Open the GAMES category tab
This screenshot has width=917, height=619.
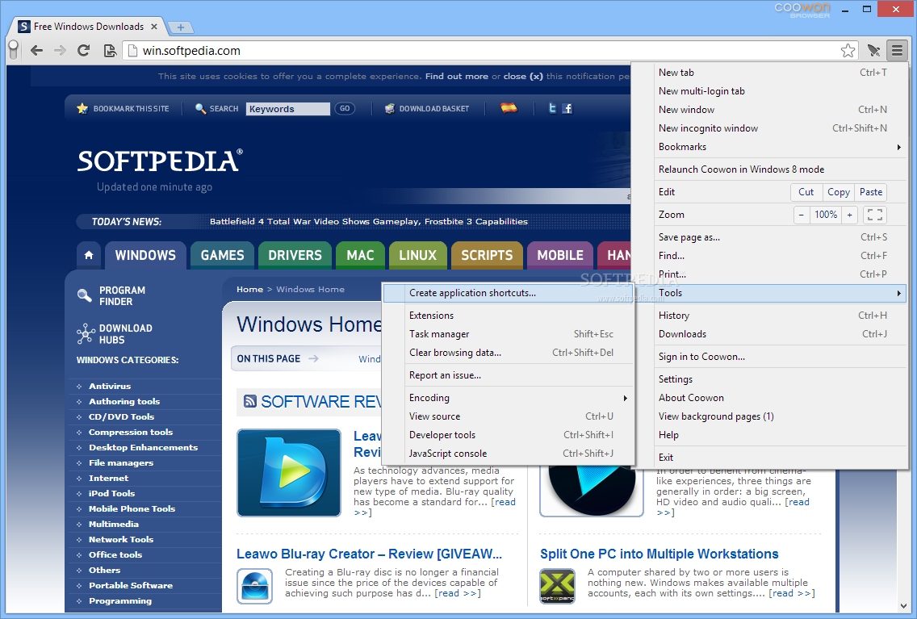[222, 256]
